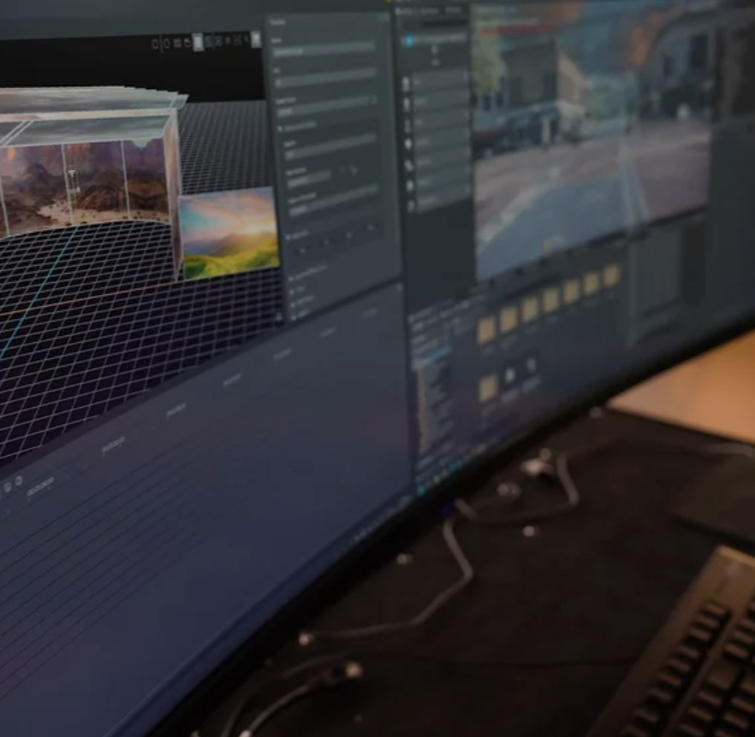Select the white round asset beside the lower folder
This screenshot has height=737, width=755.
(x=509, y=376)
